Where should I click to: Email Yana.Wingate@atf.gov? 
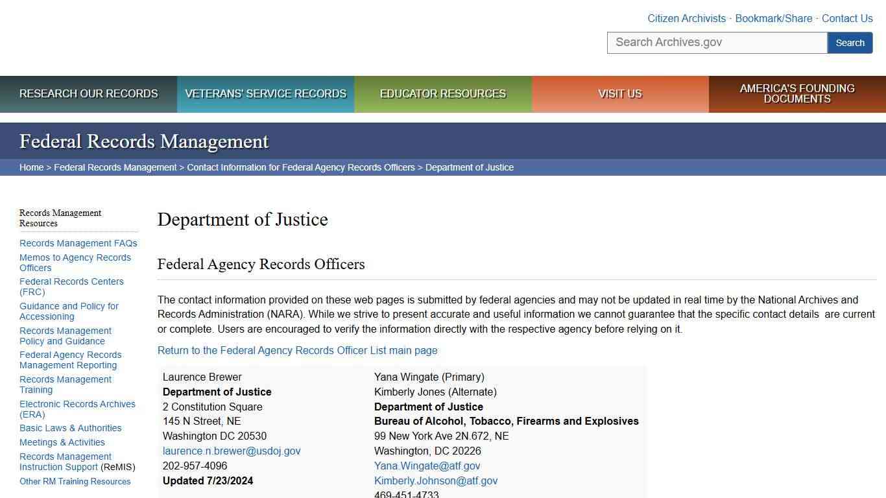tap(427, 466)
